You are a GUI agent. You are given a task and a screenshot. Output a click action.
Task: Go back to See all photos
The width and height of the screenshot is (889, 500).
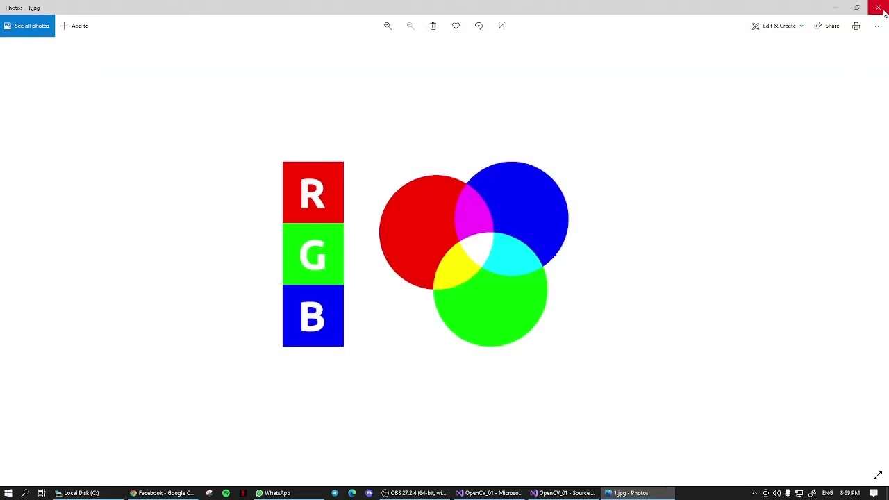[27, 26]
